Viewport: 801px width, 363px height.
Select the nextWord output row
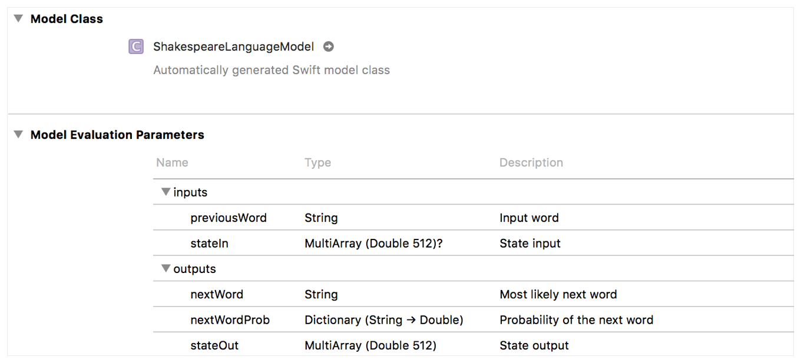click(x=217, y=294)
